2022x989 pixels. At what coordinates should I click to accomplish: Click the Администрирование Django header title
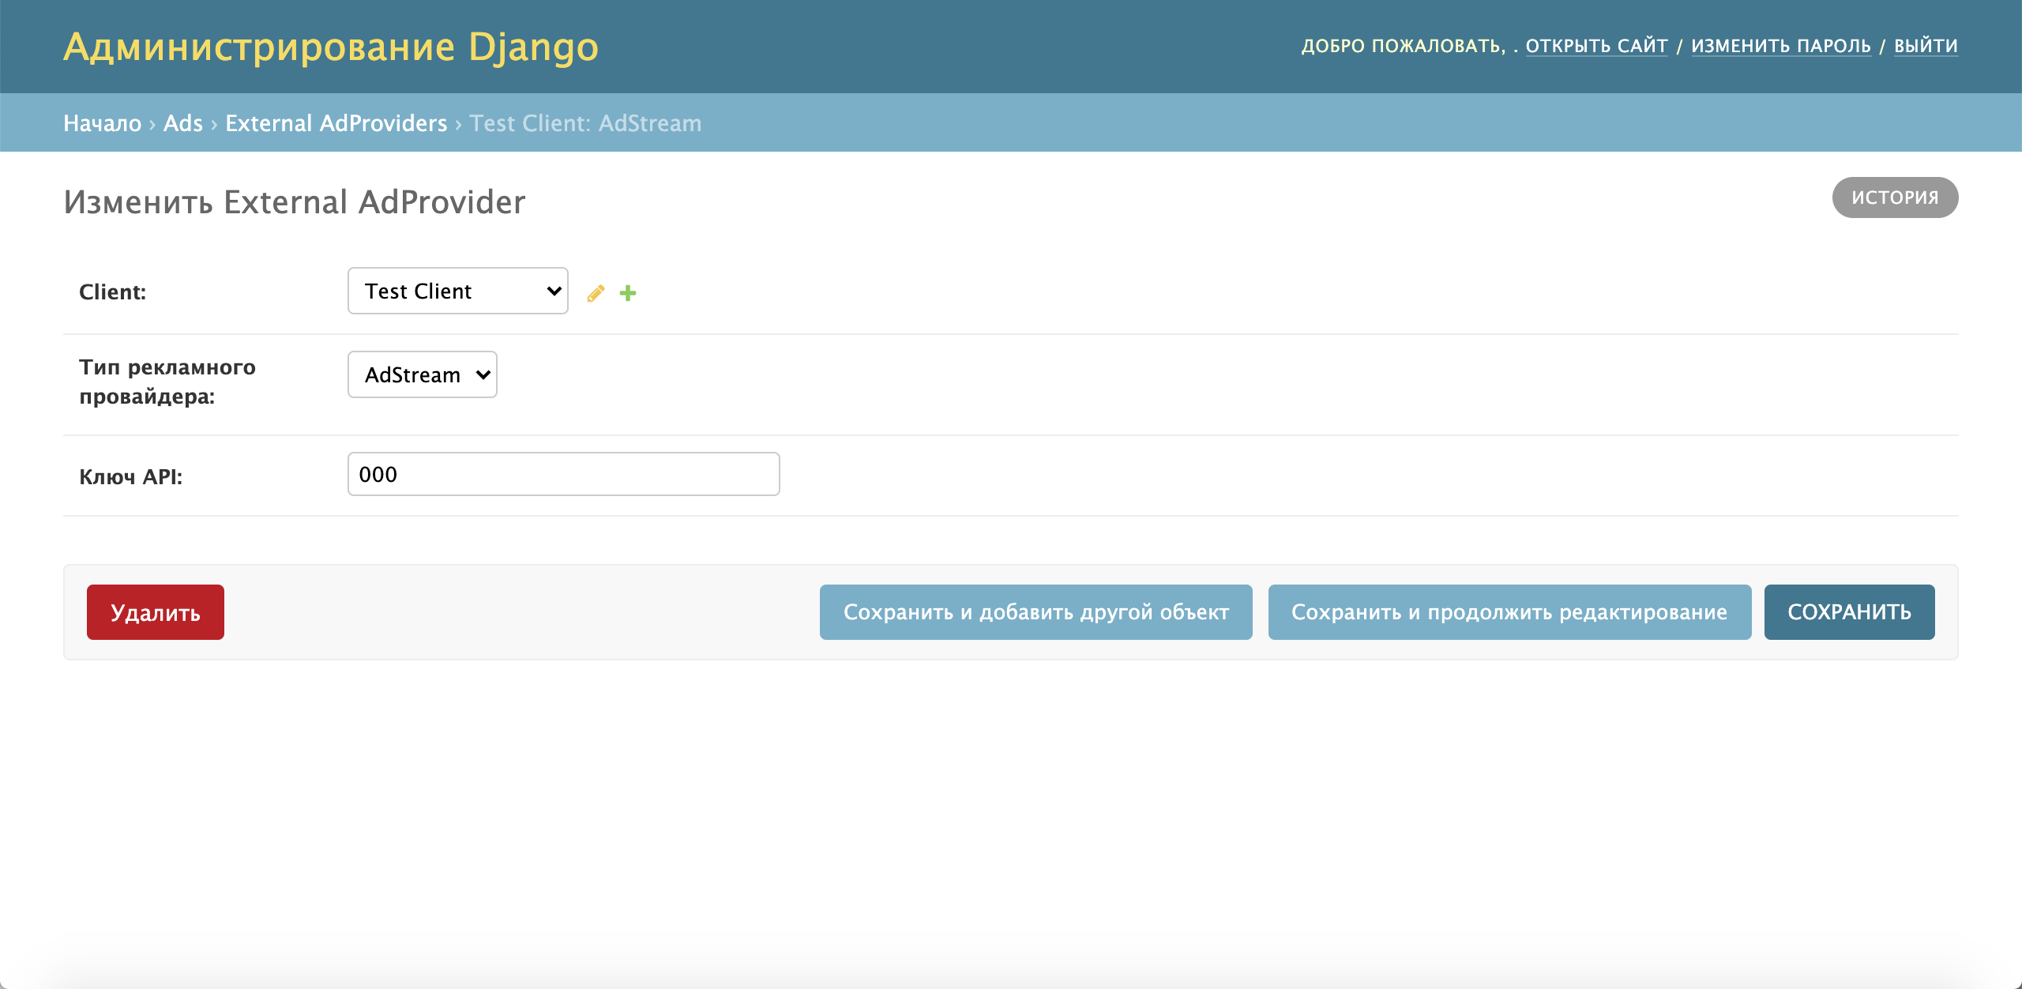point(331,47)
